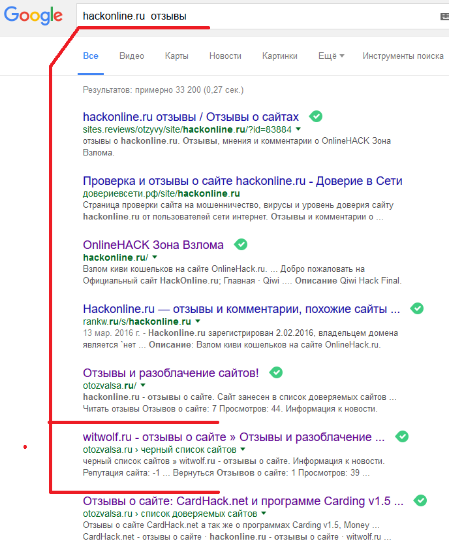This screenshot has height=556, width=449.
Task: Click green checkmark beside OnlineHACK Зона Взлома
Action: pos(241,244)
